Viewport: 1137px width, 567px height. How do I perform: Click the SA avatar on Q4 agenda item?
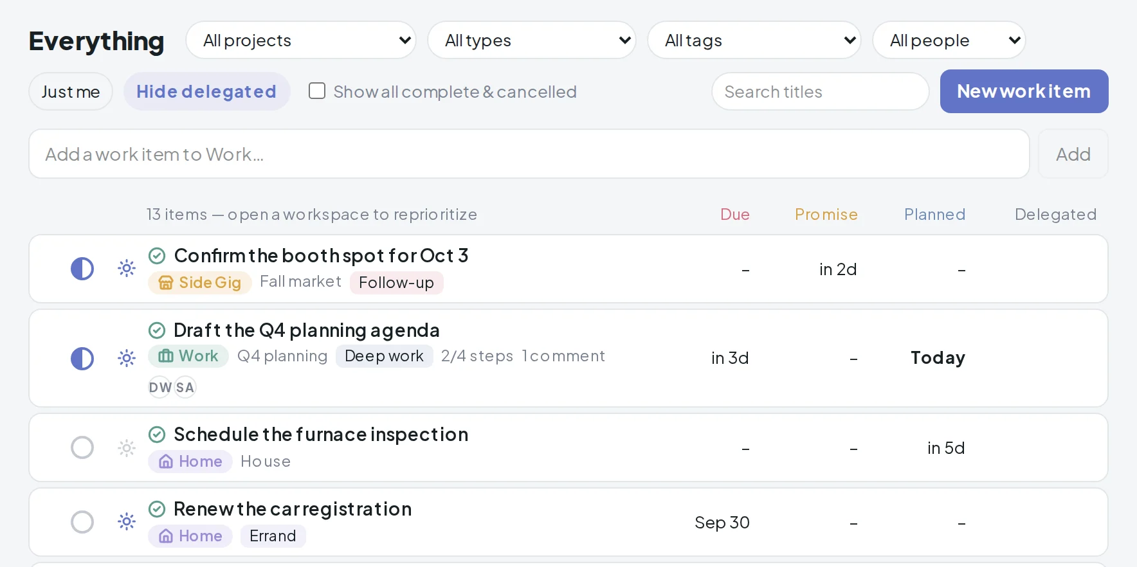click(x=185, y=387)
